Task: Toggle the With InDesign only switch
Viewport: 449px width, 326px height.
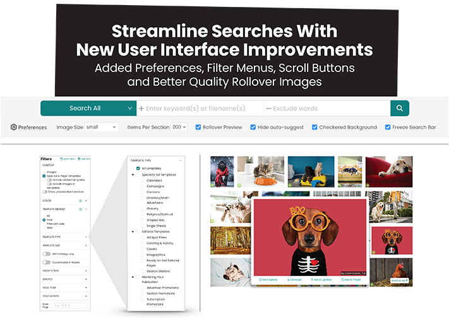Action: 46,253
